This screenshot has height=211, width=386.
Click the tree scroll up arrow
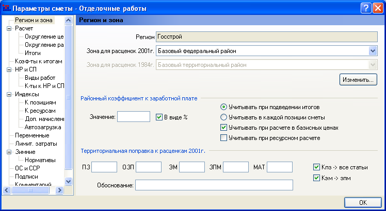(68, 20)
